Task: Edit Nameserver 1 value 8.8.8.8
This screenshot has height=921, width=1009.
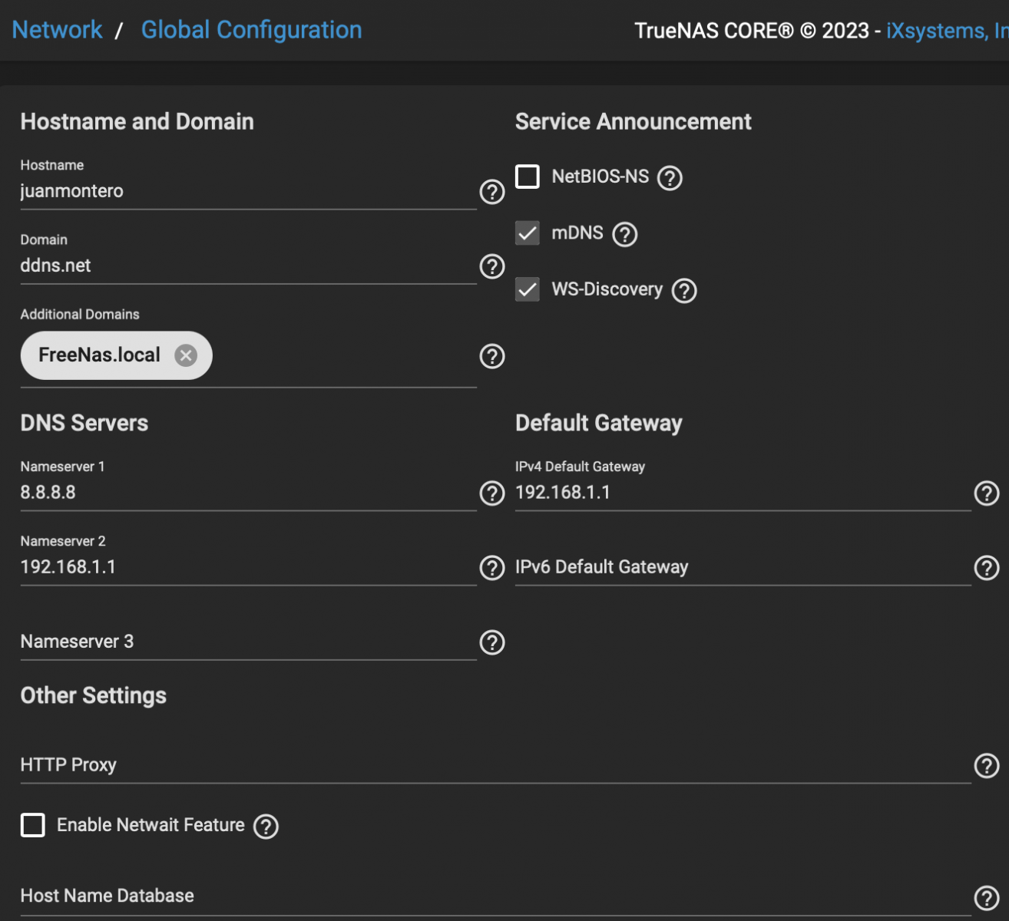Action: pyautogui.click(x=248, y=493)
